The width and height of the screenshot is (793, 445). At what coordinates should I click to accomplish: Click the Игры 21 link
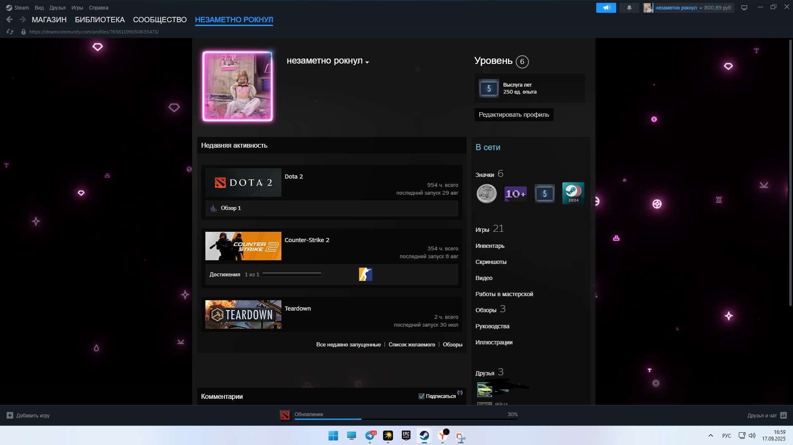coord(489,229)
